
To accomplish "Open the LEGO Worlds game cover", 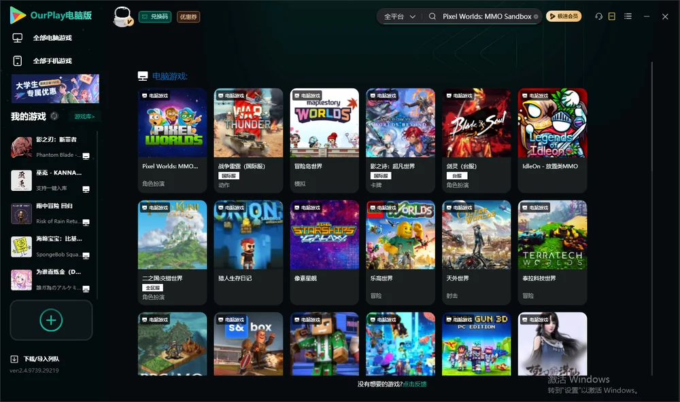I will coord(401,235).
